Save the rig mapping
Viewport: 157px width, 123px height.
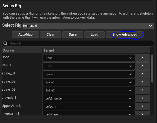[73, 35]
